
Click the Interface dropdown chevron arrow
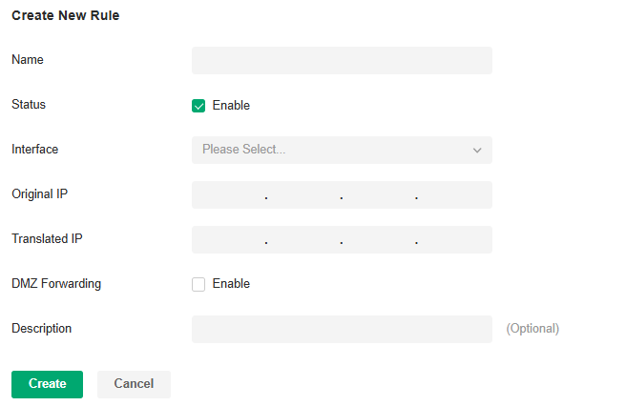[477, 150]
